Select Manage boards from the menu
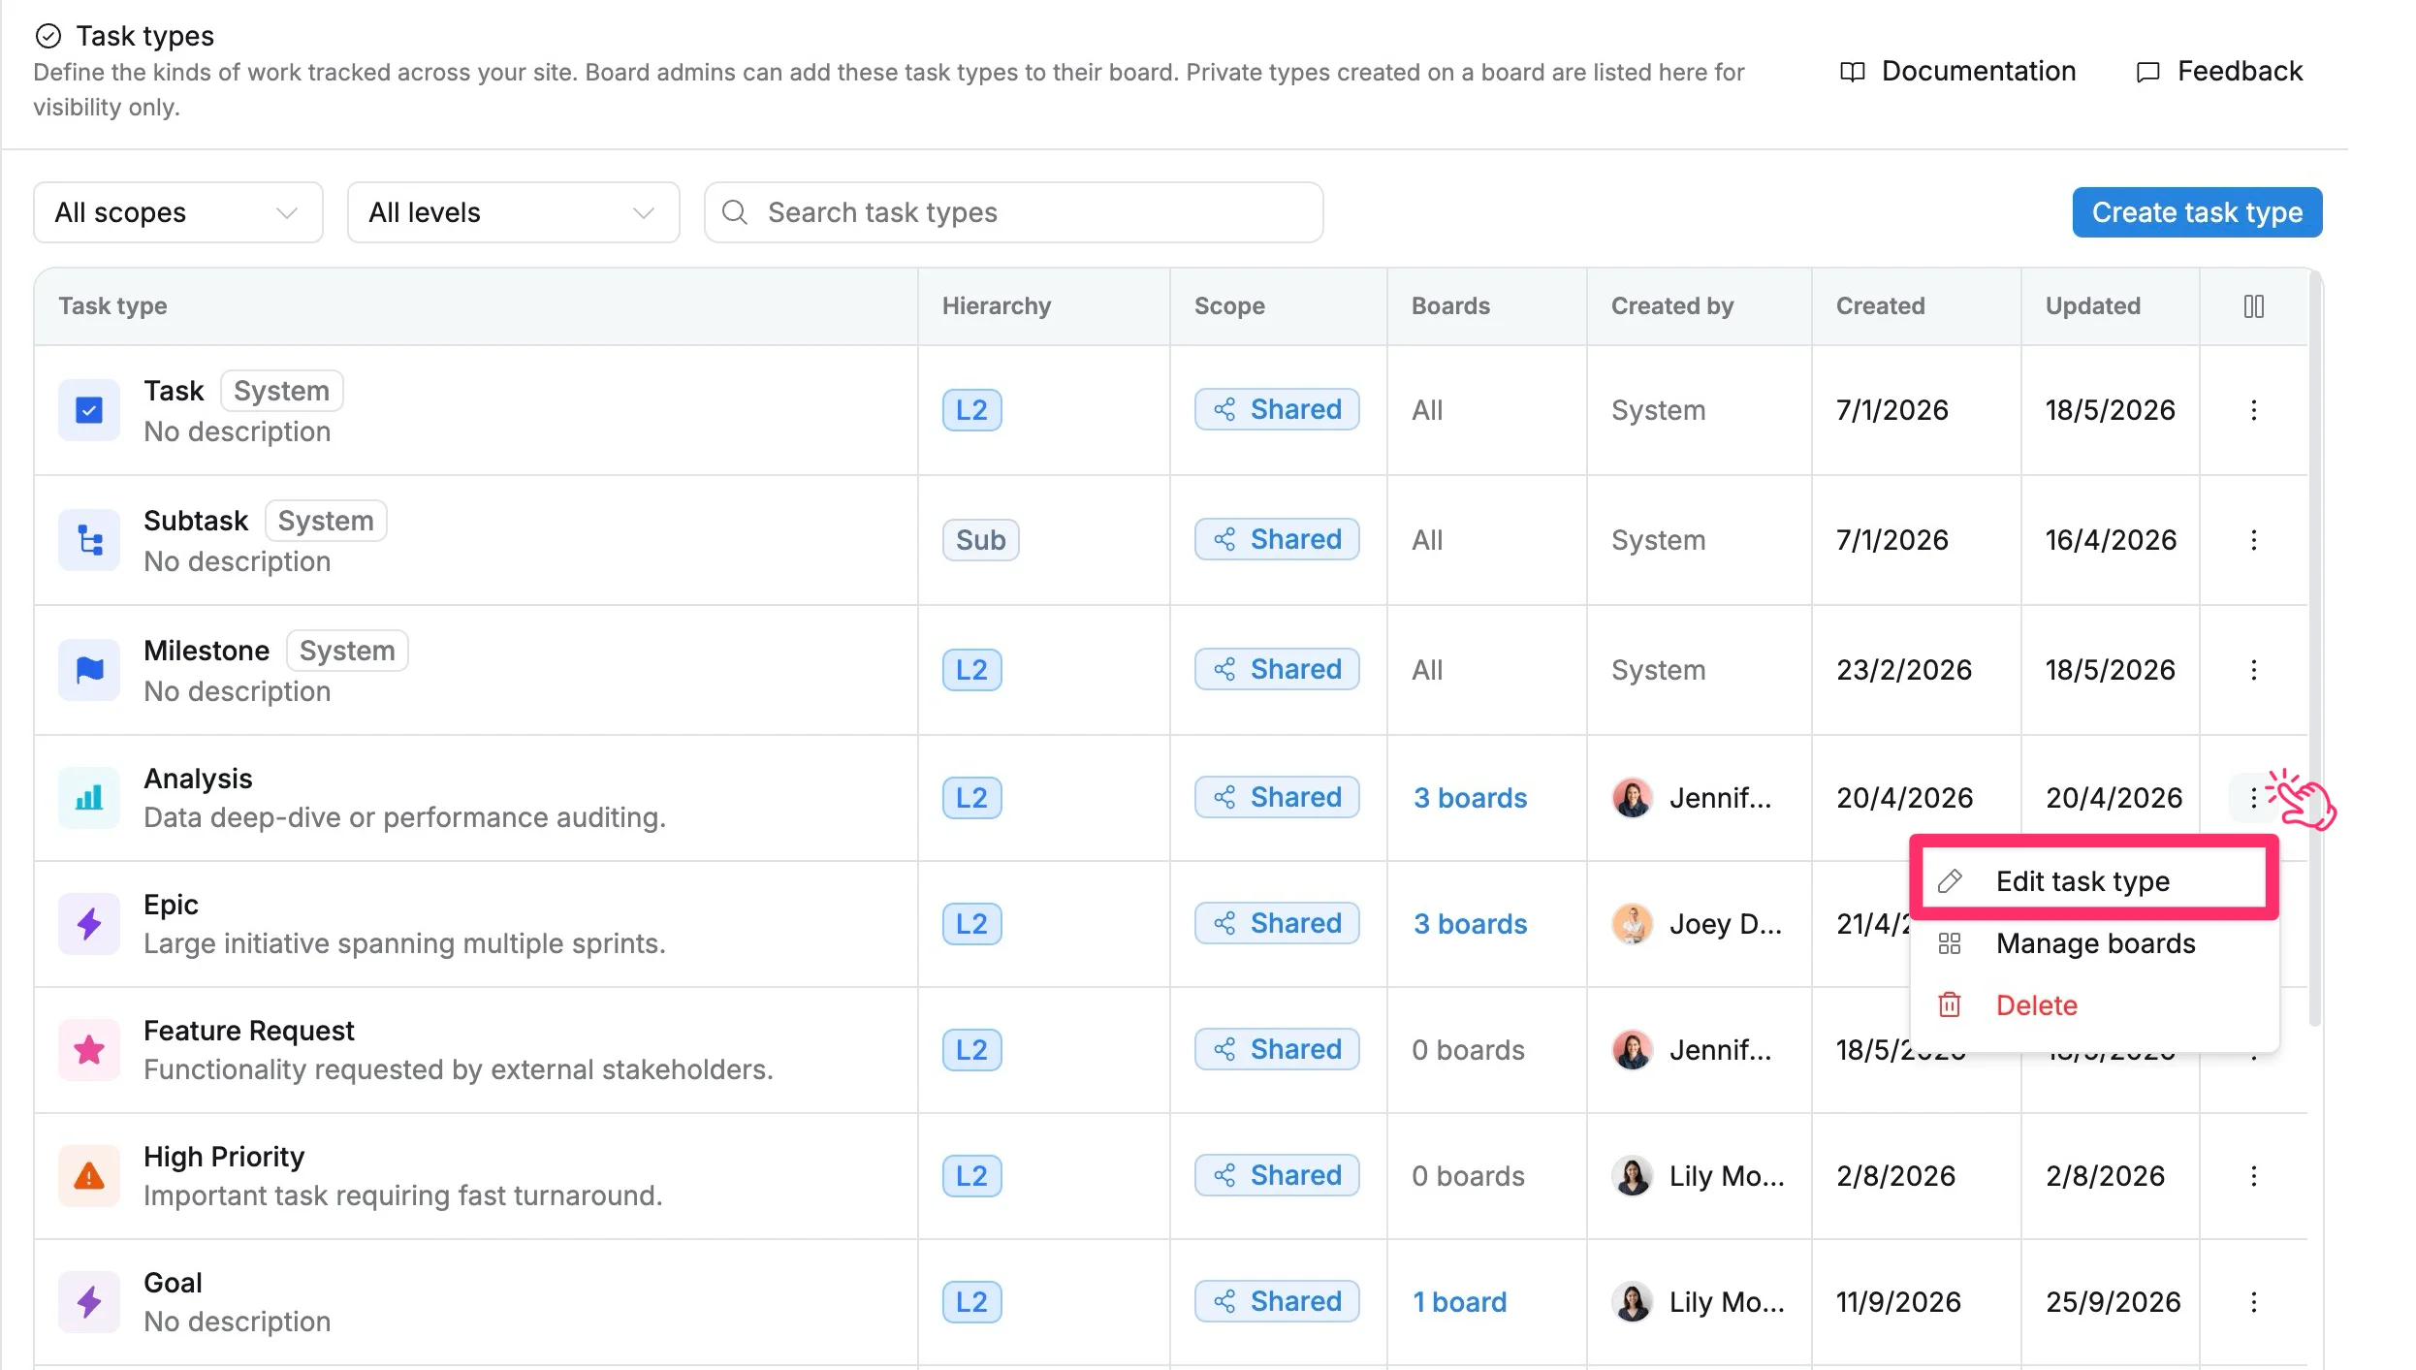The image size is (2416, 1370). tap(2094, 943)
